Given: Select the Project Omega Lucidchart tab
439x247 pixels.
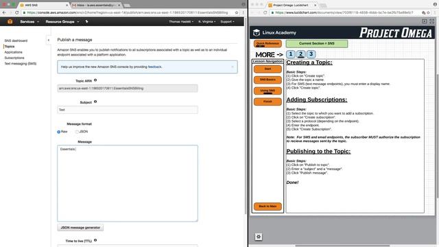Looking at the screenshot, I should pyautogui.click(x=292, y=5).
